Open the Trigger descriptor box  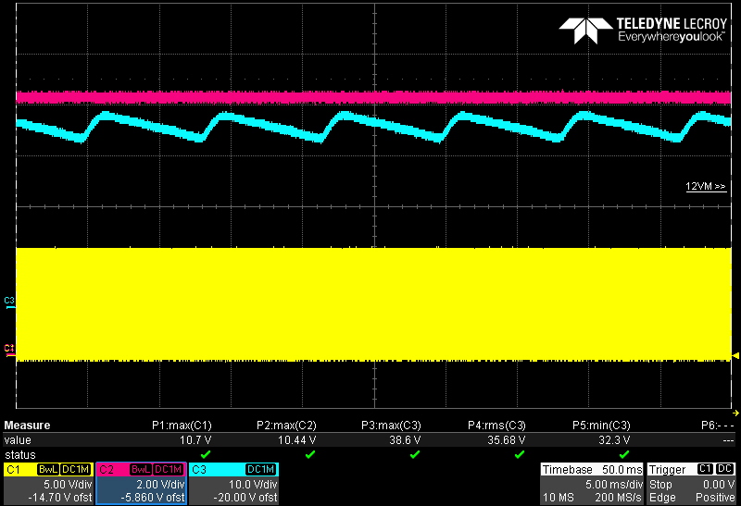[x=691, y=484]
